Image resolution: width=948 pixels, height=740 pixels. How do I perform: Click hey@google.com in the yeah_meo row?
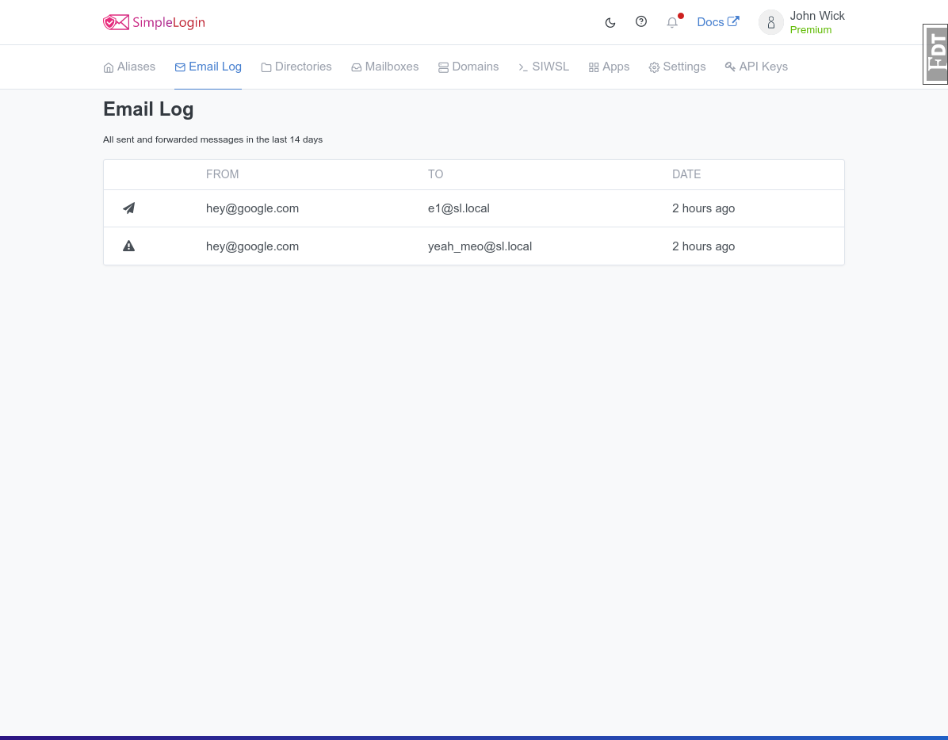click(252, 246)
